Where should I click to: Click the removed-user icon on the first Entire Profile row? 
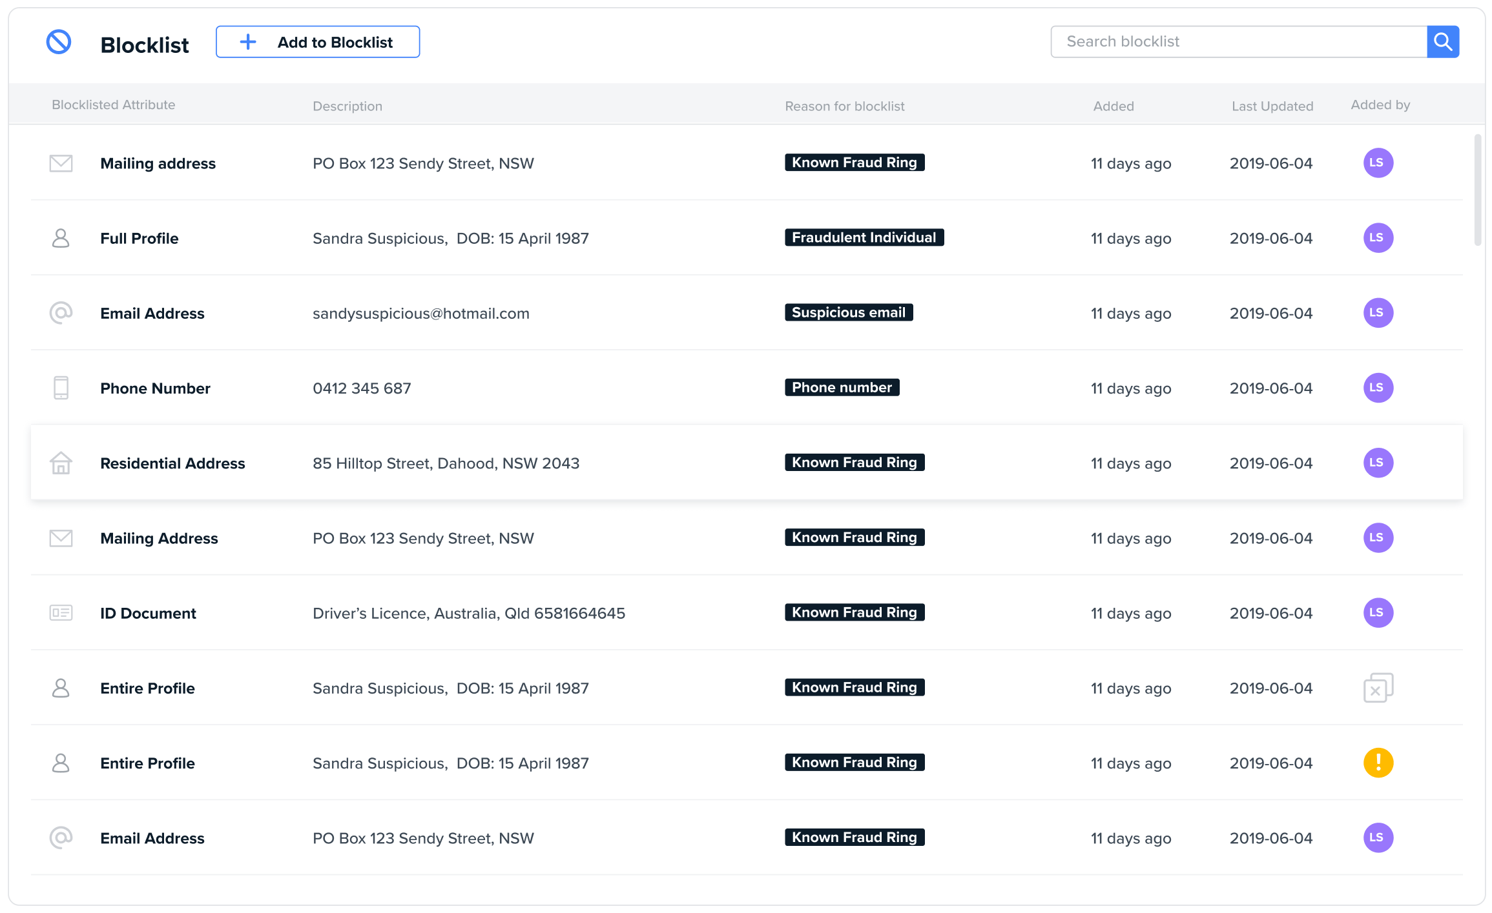[1378, 688]
